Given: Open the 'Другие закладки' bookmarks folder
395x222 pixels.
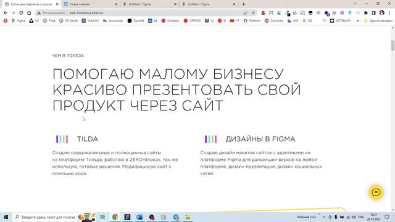Looking at the screenshot, I should pos(378,21).
